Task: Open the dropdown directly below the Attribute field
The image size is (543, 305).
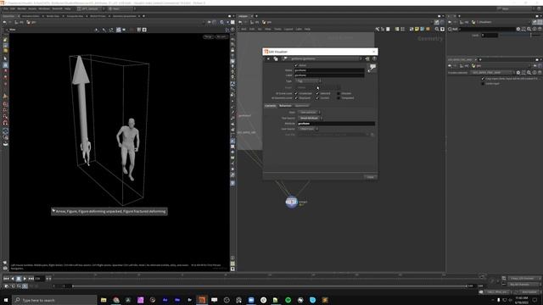Action: (x=307, y=129)
